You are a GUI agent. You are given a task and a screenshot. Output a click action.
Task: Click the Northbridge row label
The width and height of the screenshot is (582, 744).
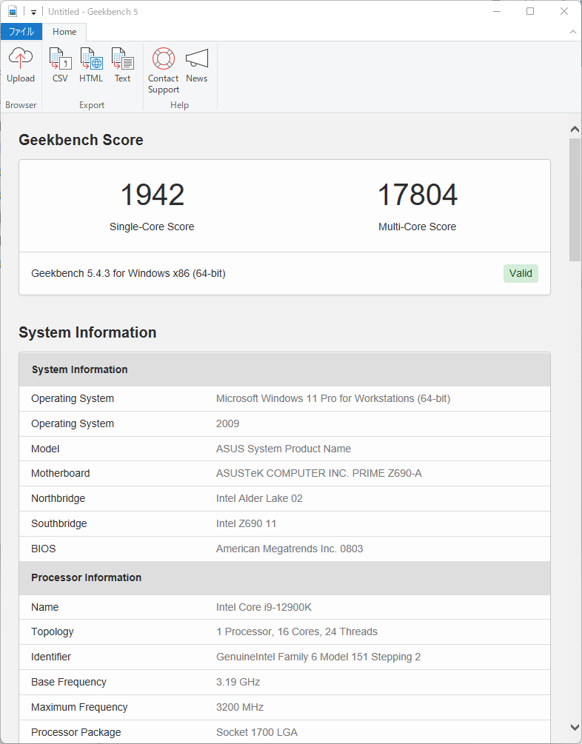(x=58, y=498)
